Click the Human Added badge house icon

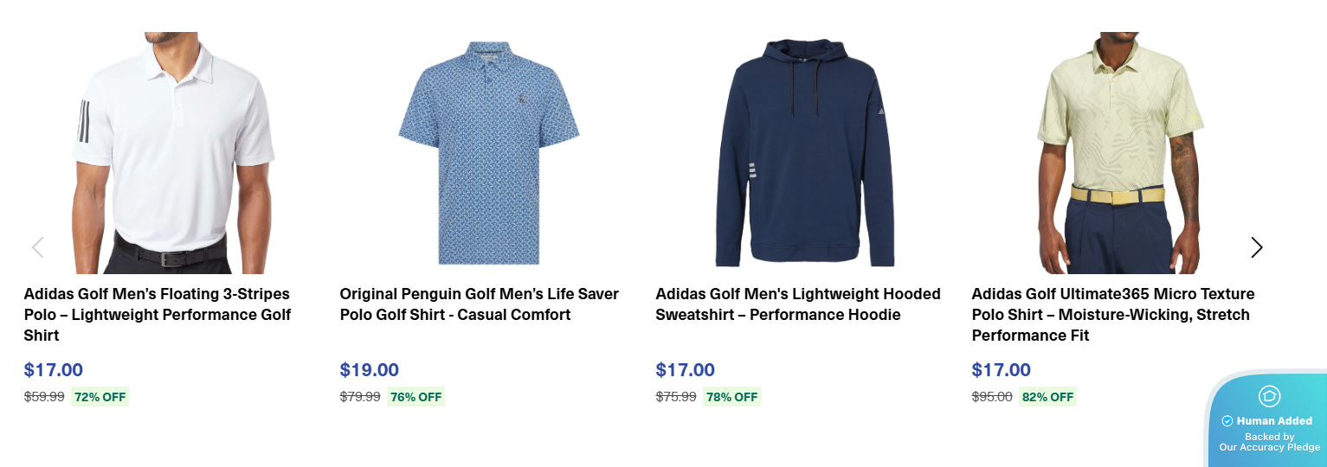pos(1269,396)
